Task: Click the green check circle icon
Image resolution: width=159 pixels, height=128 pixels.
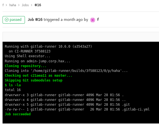Action: (x=7, y=20)
